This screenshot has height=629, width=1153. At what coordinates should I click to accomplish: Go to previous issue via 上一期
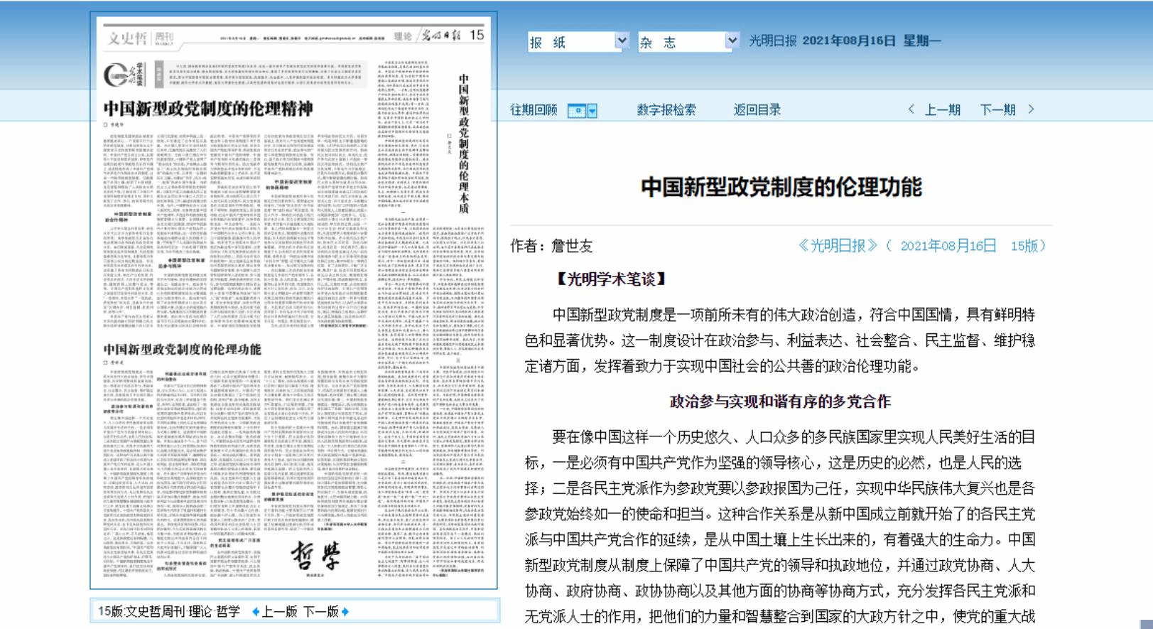point(942,109)
